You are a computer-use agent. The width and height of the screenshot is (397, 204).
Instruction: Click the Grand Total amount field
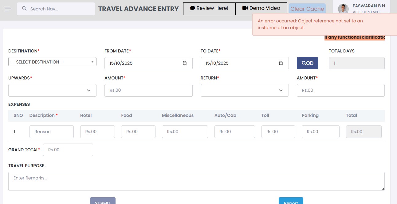[68, 150]
